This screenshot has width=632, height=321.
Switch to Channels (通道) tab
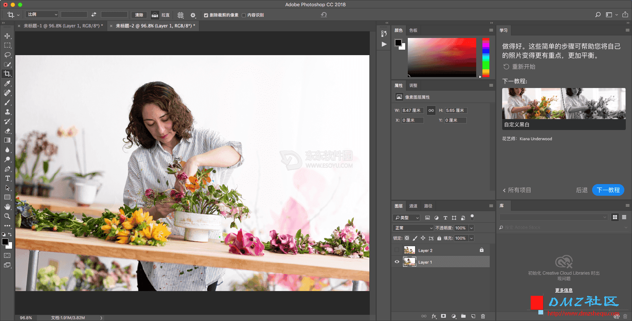413,206
